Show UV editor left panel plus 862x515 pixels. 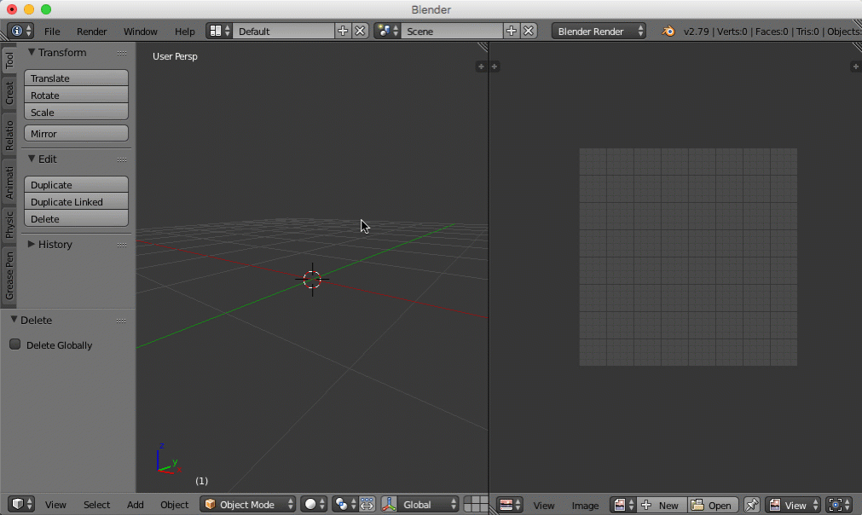click(x=495, y=67)
